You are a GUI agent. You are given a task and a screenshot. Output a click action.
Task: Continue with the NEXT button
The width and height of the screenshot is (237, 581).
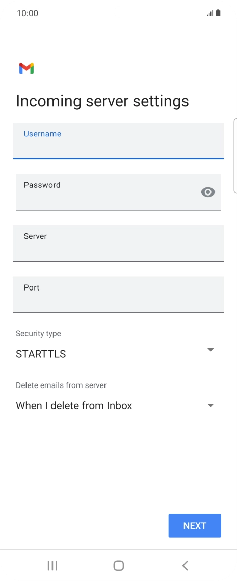[x=195, y=525]
